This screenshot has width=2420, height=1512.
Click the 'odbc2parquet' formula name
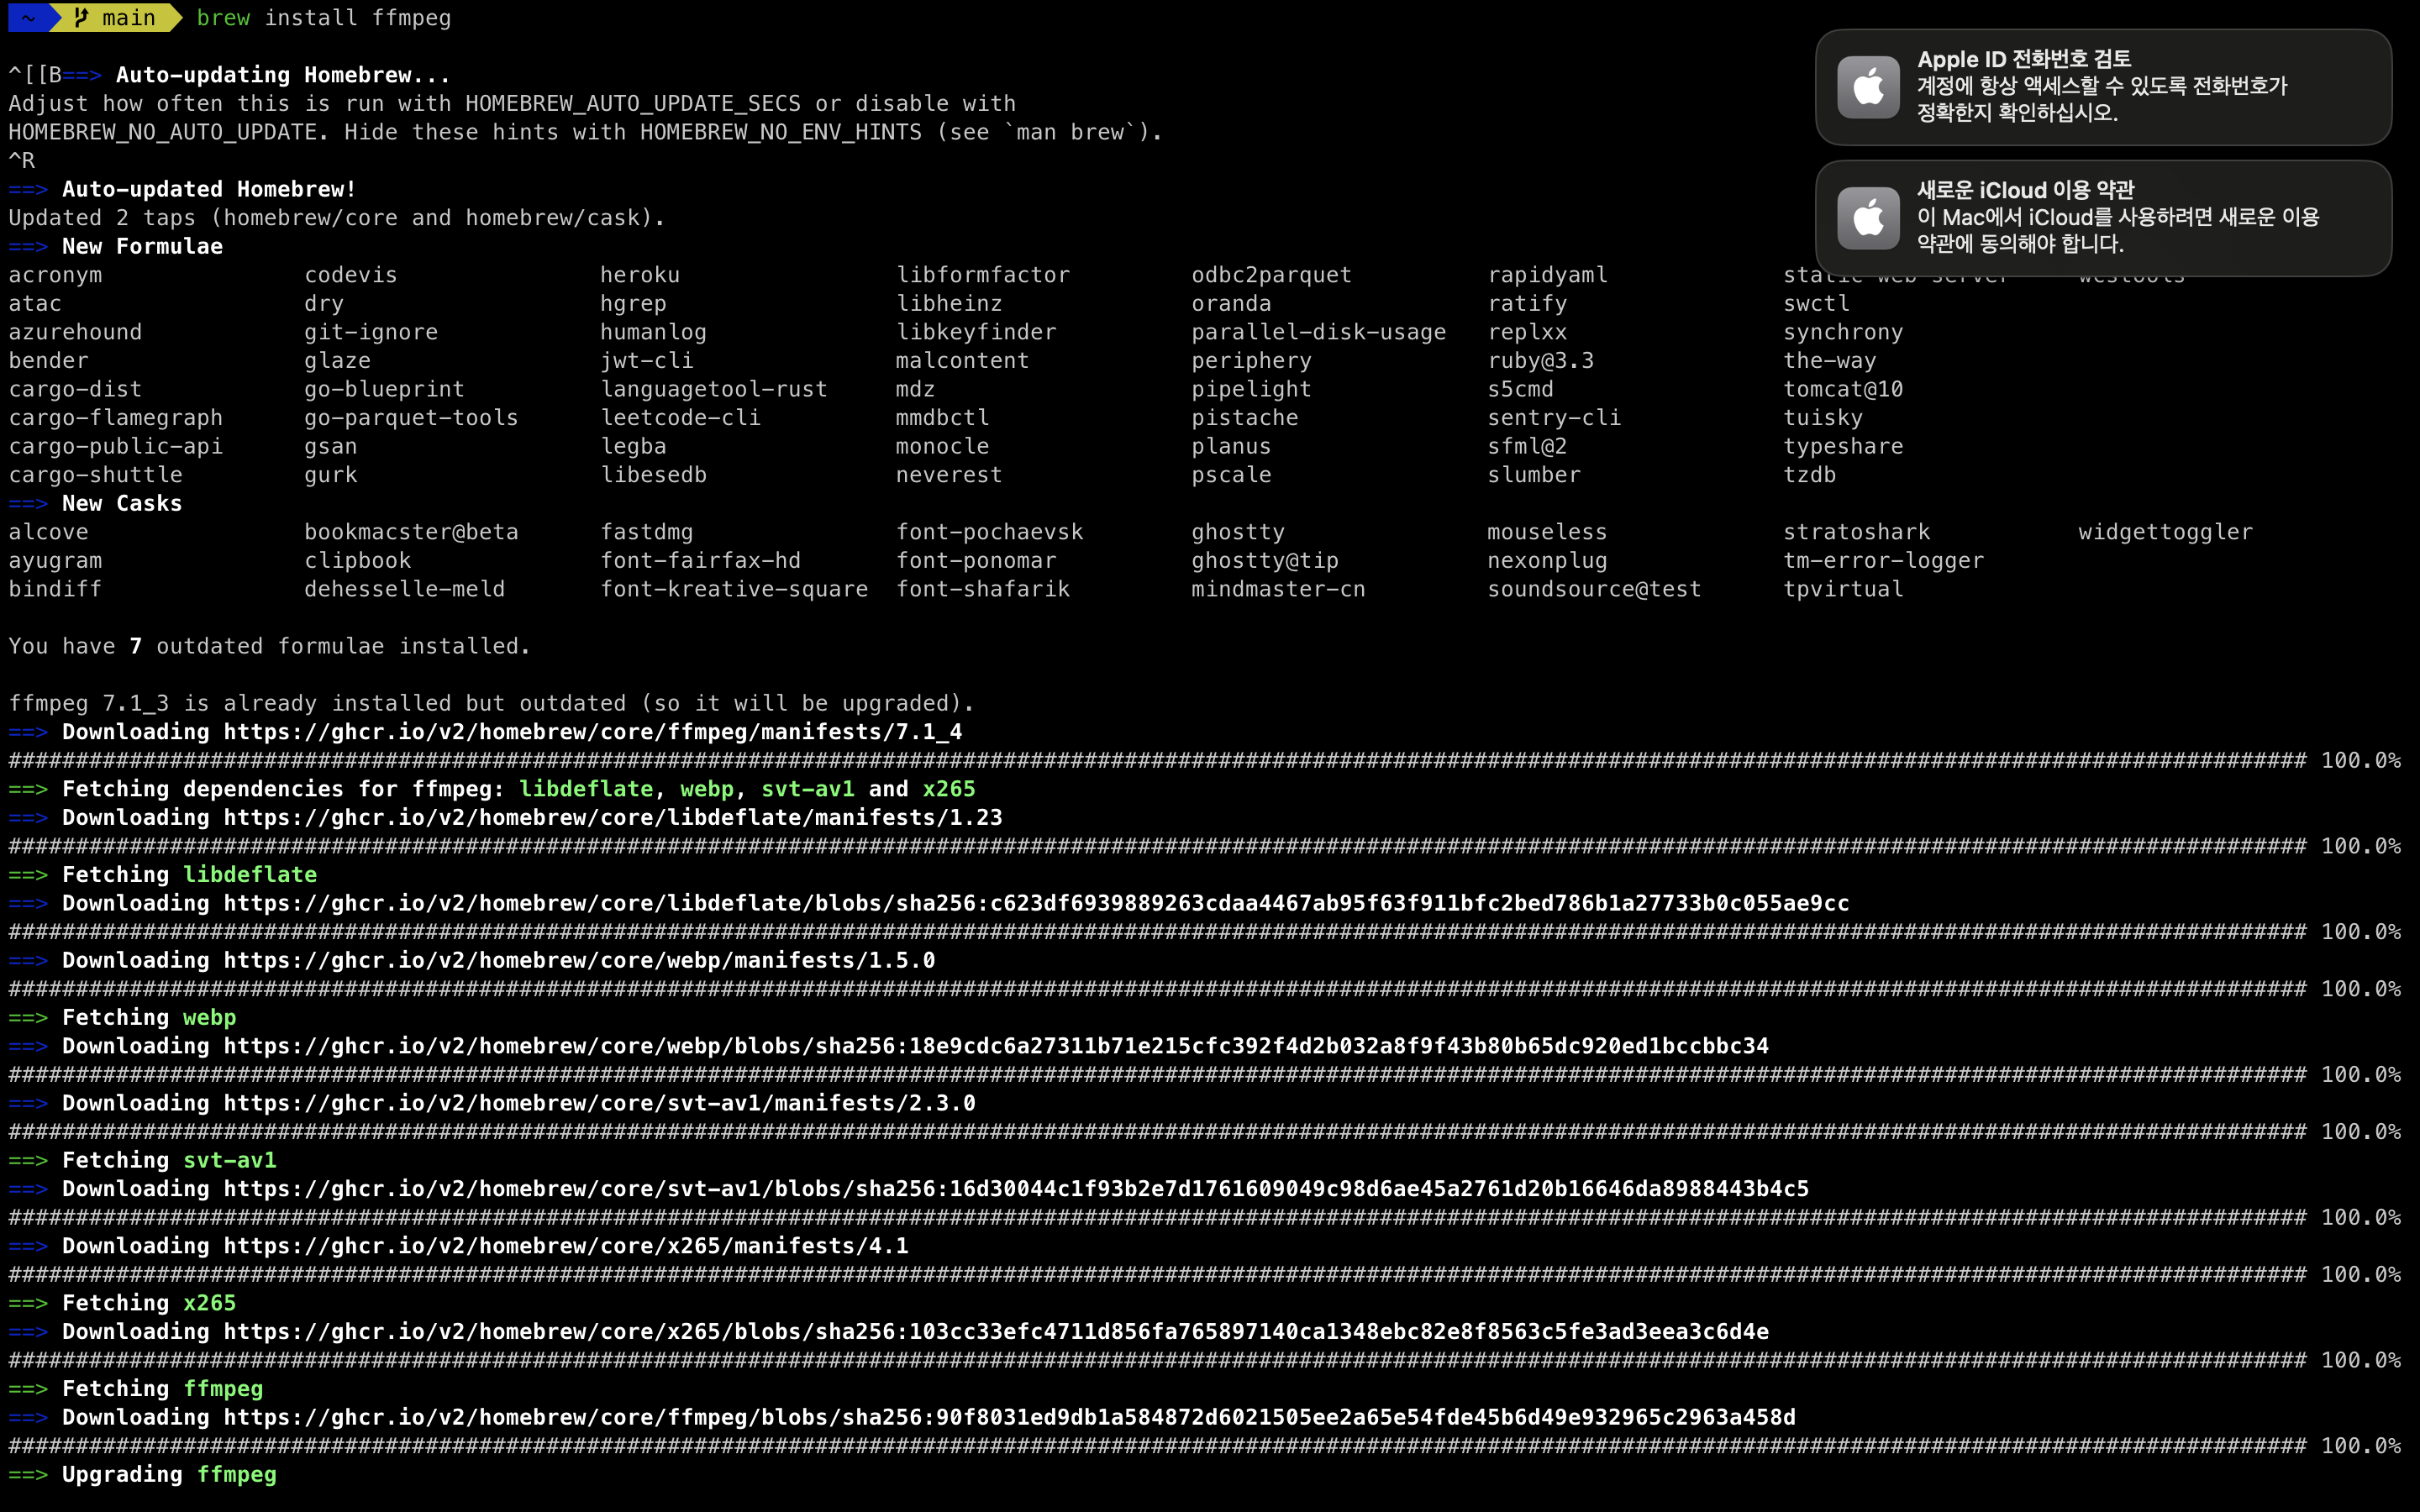1271,275
